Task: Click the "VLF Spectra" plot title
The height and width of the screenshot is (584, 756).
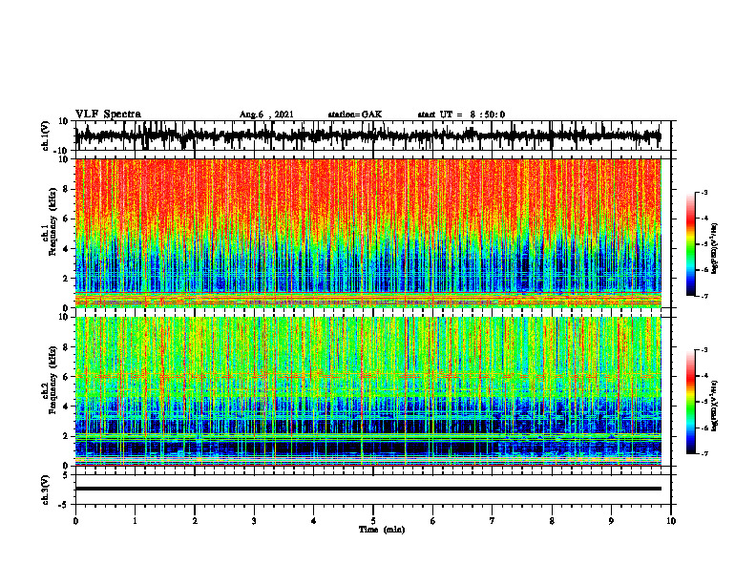Action: (x=108, y=115)
